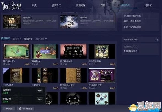Click the search magnifier icon
Image resolution: width=162 pixels, height=112 pixels.
click(156, 40)
